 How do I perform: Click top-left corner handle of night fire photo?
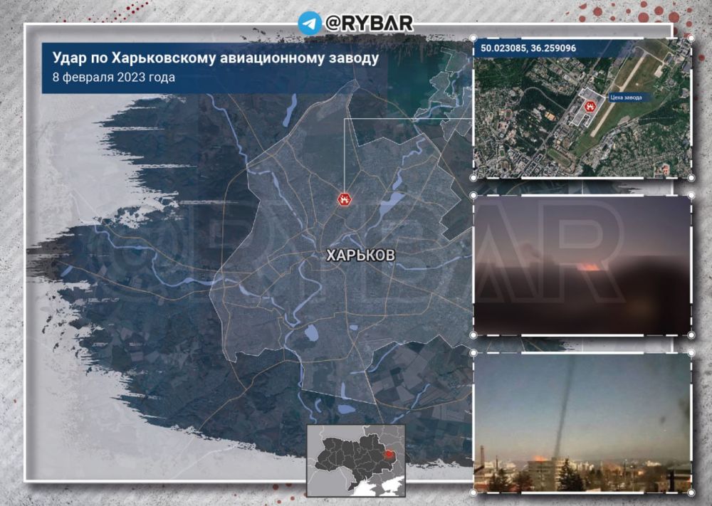(x=473, y=194)
